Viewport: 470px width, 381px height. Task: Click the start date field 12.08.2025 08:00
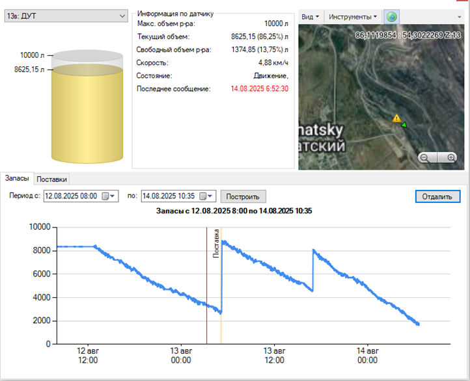coord(72,196)
